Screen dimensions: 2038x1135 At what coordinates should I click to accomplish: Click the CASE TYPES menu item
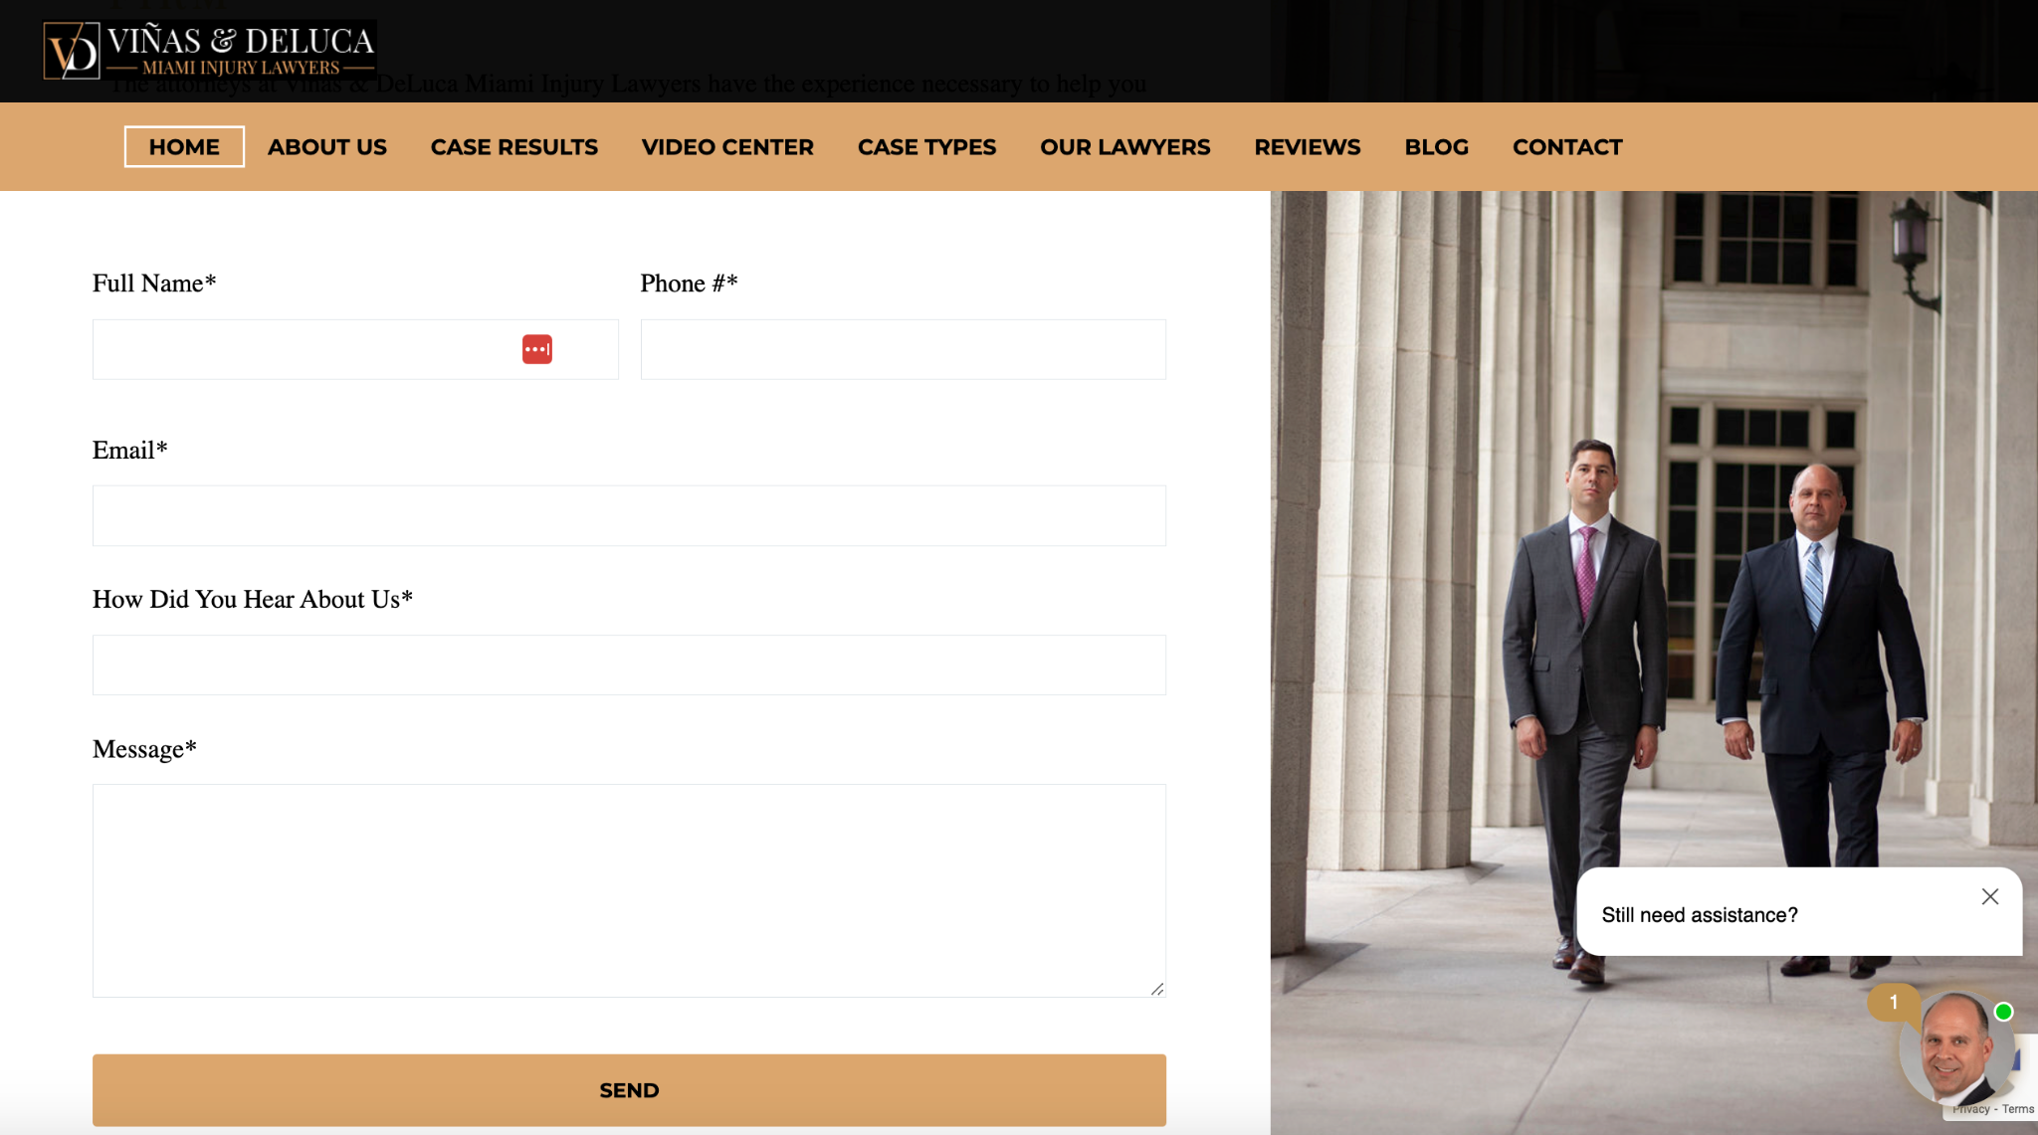click(925, 145)
